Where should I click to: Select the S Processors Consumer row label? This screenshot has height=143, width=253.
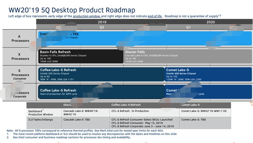19,74
